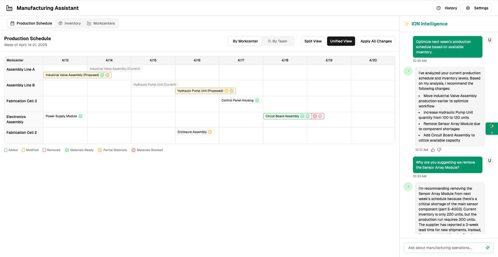Switch to the Inventory tab
Image resolution: width=498 pixels, height=257 pixels.
(x=70, y=23)
